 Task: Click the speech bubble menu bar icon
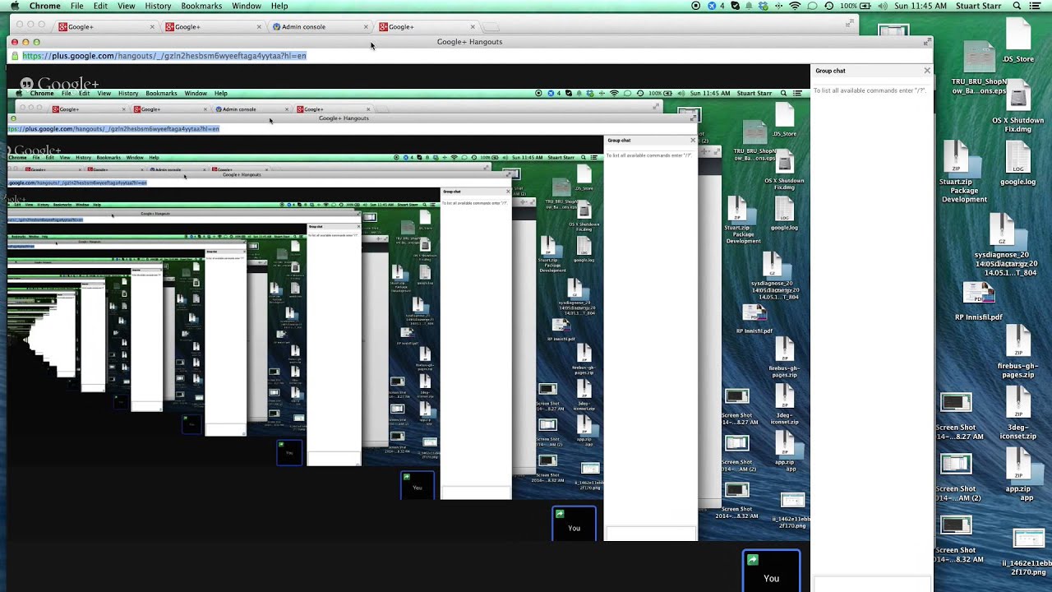pyautogui.click(x=812, y=6)
